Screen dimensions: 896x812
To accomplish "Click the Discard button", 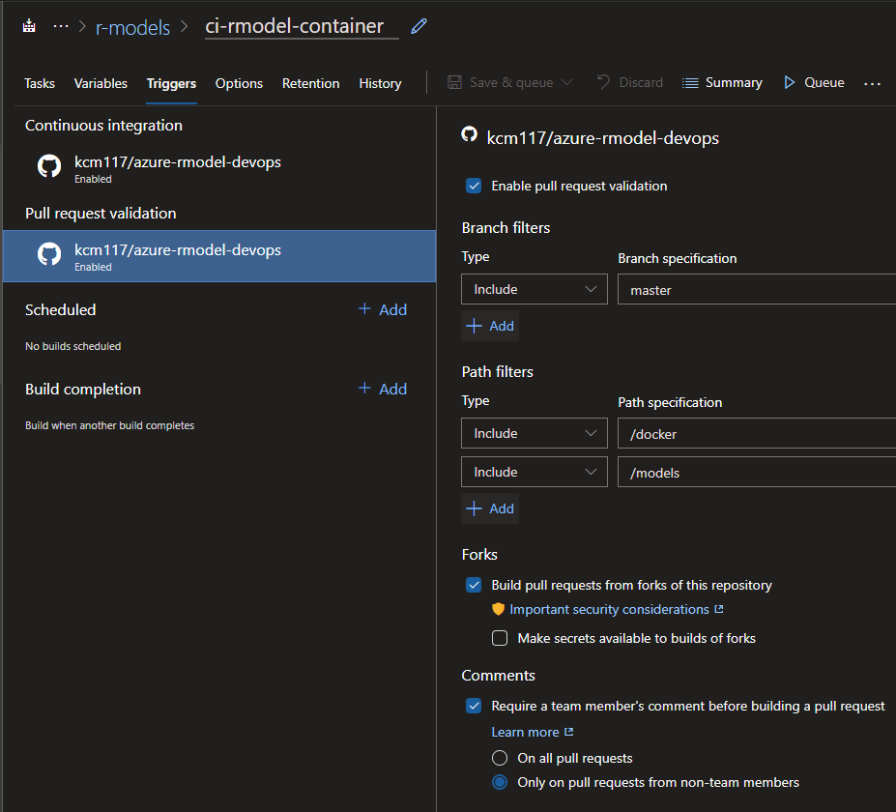I will 630,82.
